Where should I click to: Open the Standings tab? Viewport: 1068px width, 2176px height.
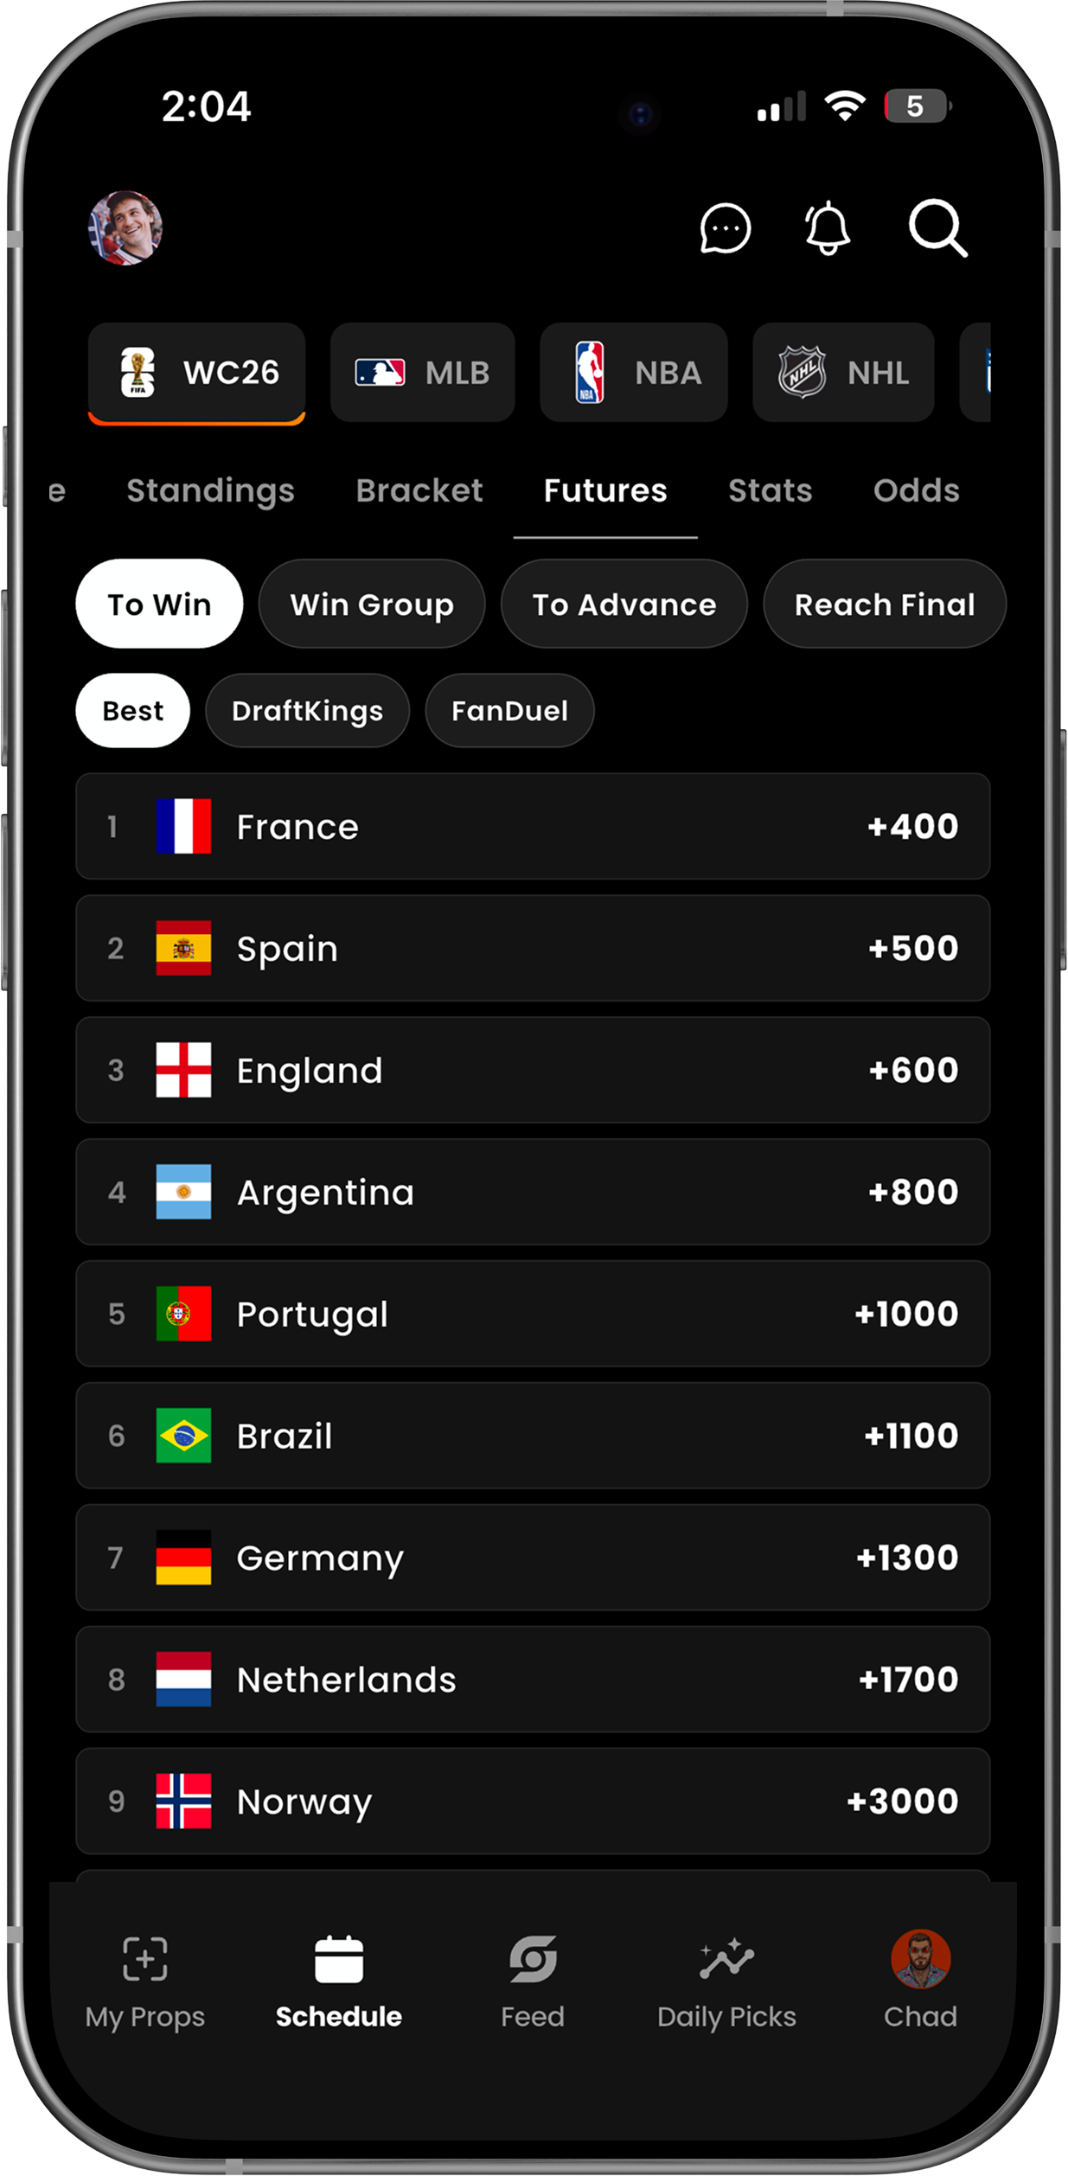click(x=210, y=490)
